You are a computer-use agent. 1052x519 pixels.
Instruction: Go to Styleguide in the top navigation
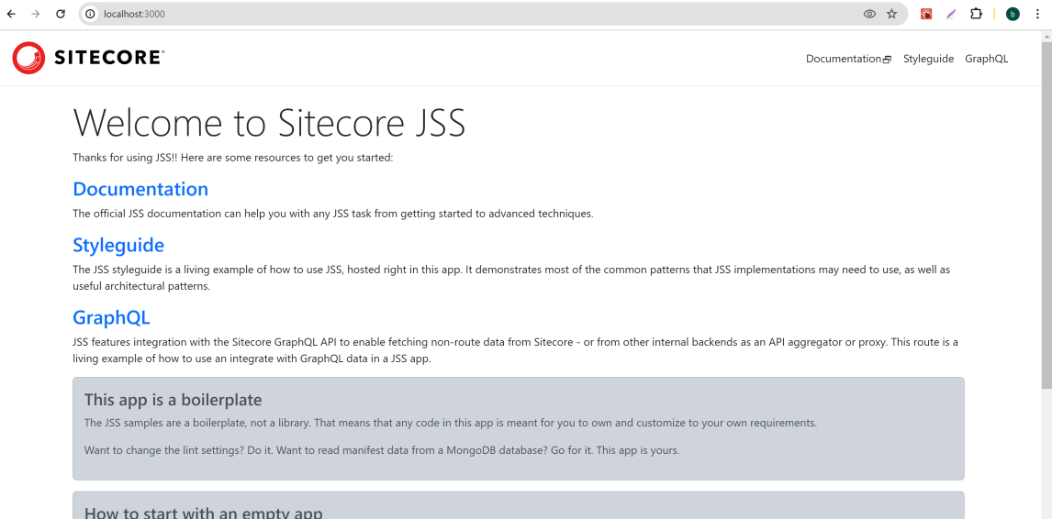pyautogui.click(x=928, y=59)
